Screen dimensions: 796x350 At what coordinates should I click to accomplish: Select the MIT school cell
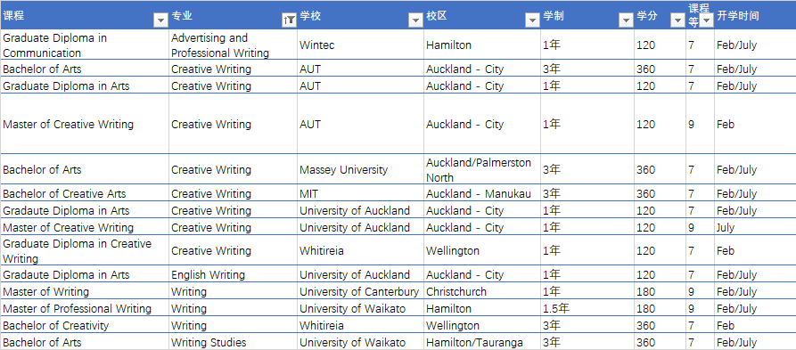coord(360,194)
